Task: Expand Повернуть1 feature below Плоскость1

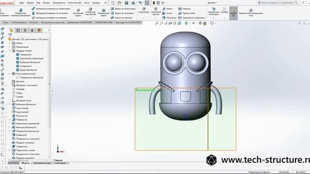Action: 10,119
